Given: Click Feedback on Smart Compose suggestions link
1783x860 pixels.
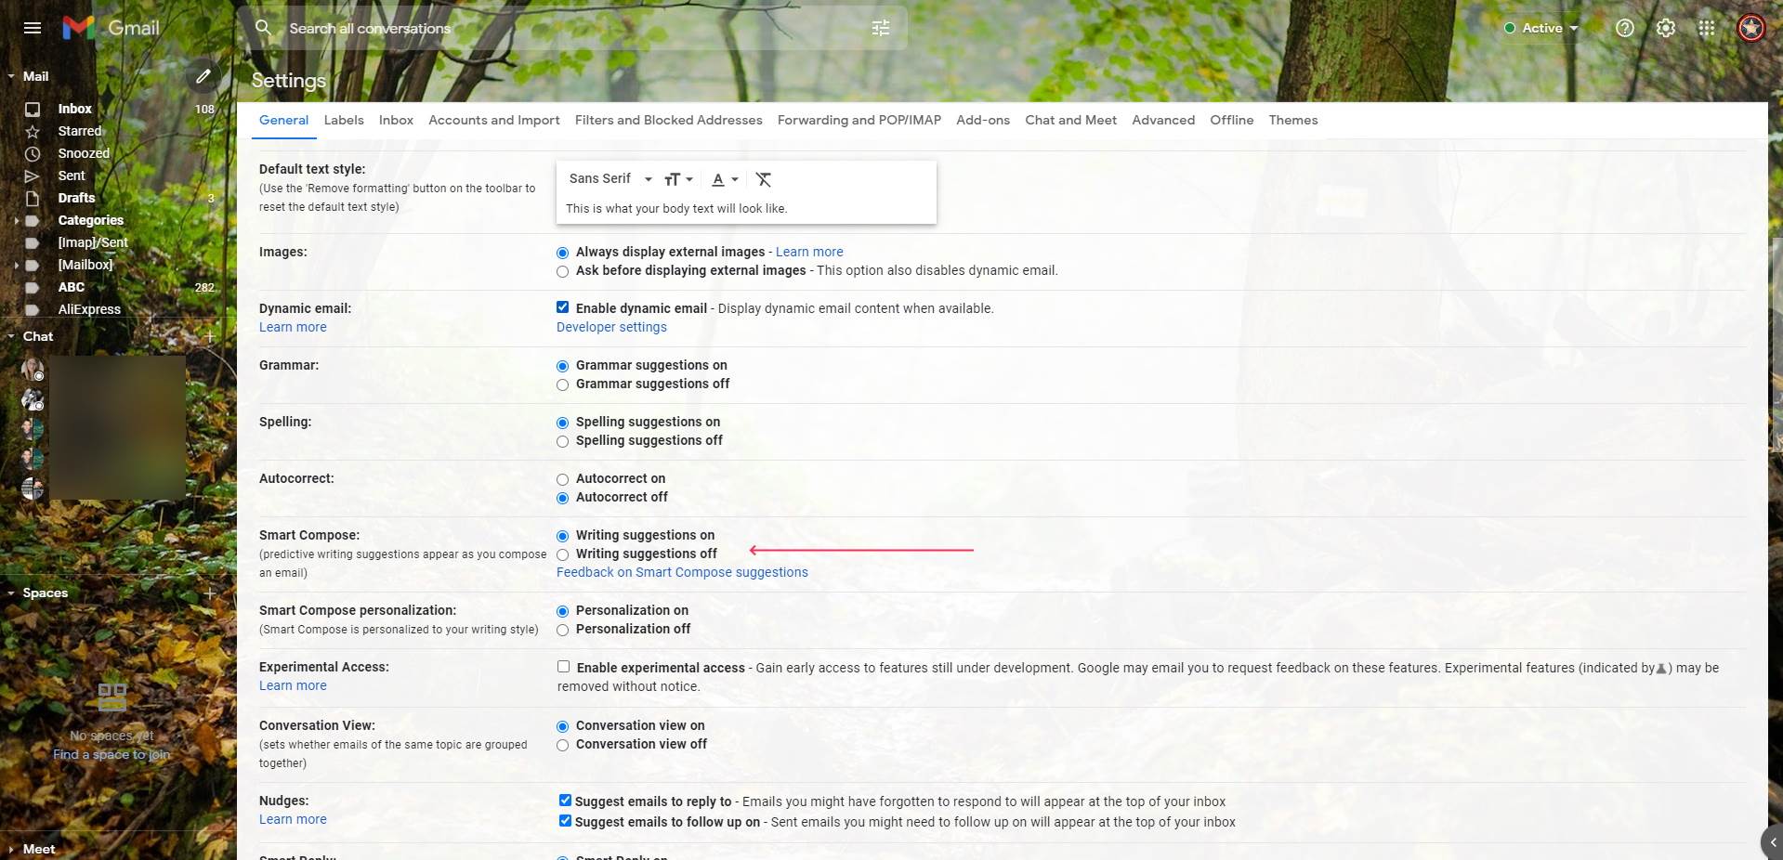Looking at the screenshot, I should (x=682, y=572).
